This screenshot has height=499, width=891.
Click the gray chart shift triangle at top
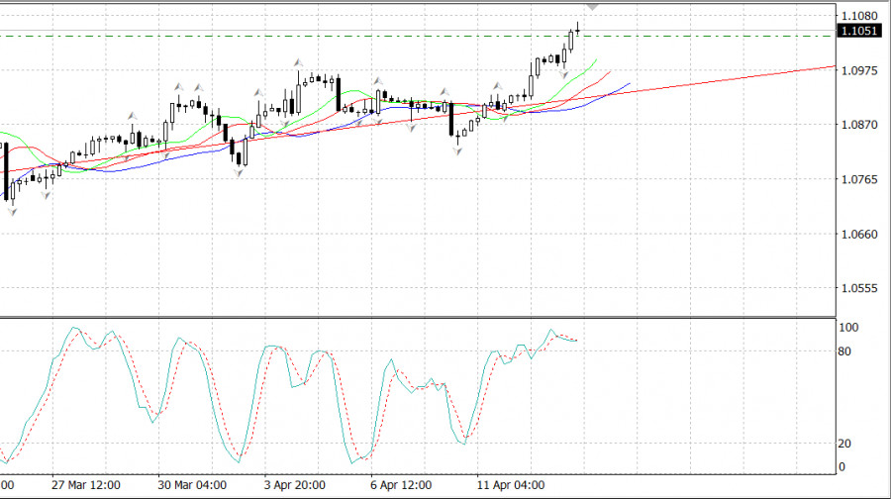pyautogui.click(x=592, y=5)
